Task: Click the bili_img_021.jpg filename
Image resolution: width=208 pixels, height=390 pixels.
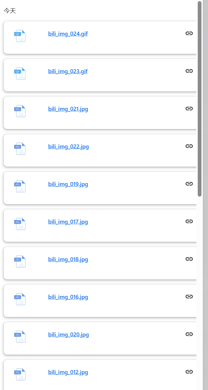Action: click(68, 109)
